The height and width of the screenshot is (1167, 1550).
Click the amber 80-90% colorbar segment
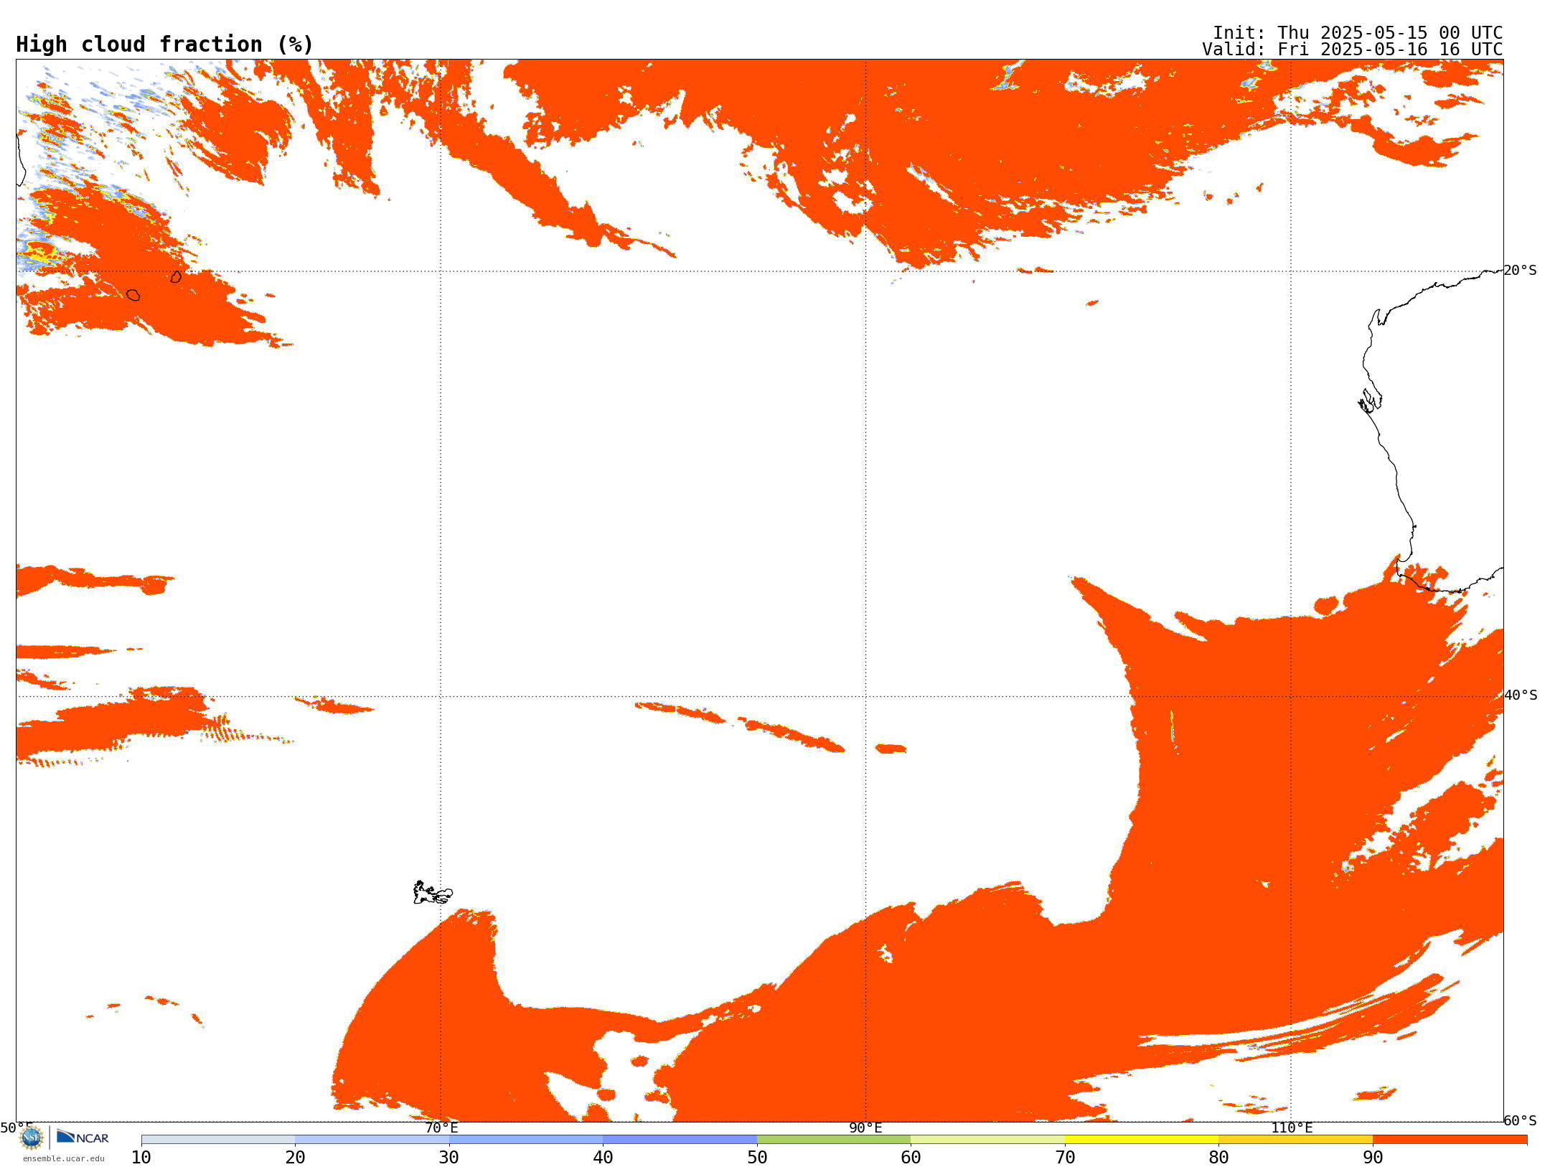[x=1295, y=1140]
